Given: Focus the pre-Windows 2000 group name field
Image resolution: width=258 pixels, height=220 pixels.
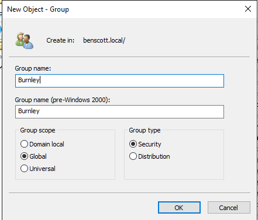Looking at the screenshot, I should click(119, 111).
